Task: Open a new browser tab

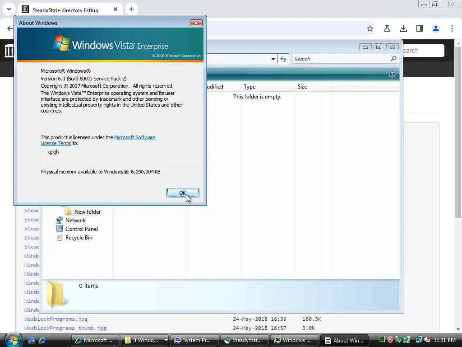Action: (132, 9)
